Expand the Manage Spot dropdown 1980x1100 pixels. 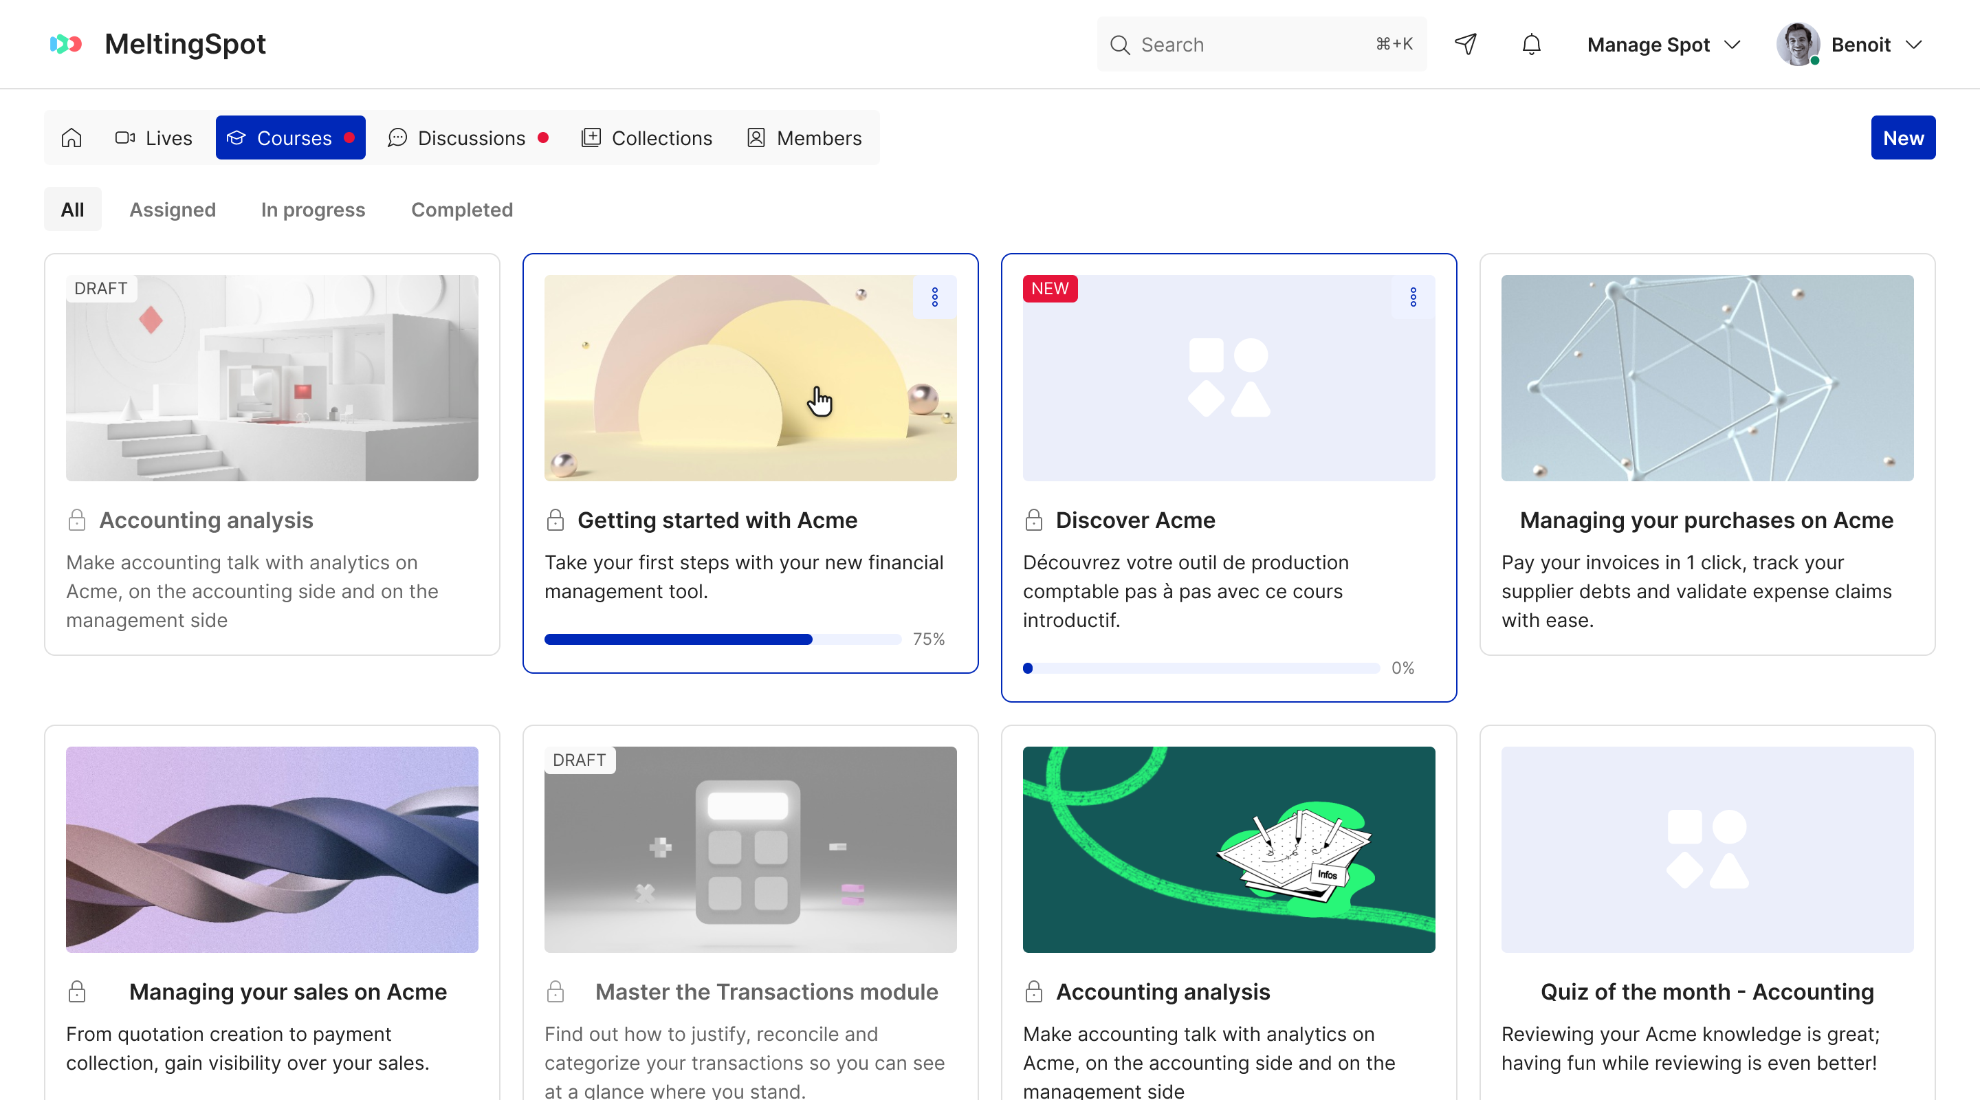click(x=1662, y=45)
